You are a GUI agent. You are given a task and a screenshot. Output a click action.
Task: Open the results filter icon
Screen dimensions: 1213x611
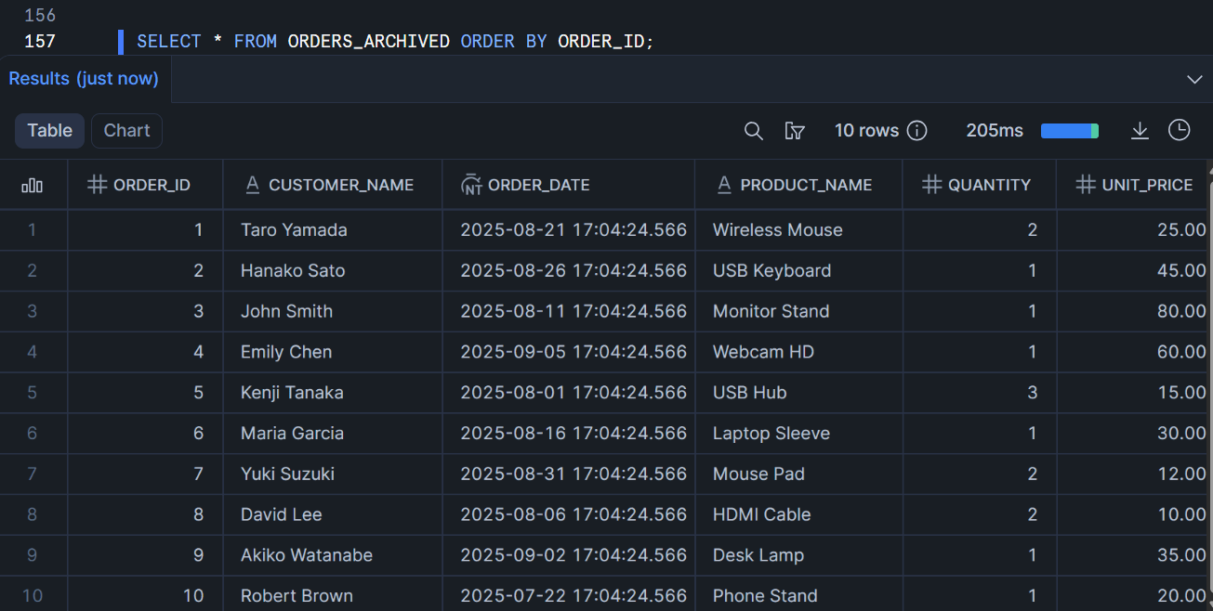point(795,131)
